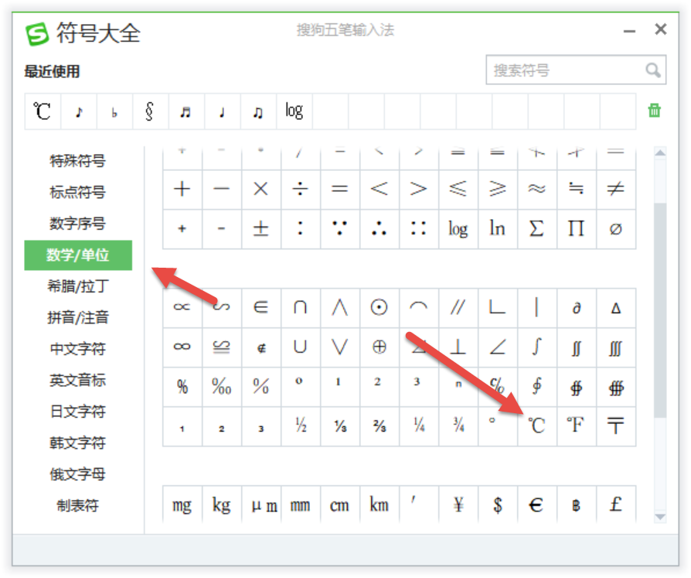This screenshot has height=578, width=691.
Task: Insert the approximately equal sign ≈
Action: coord(536,190)
